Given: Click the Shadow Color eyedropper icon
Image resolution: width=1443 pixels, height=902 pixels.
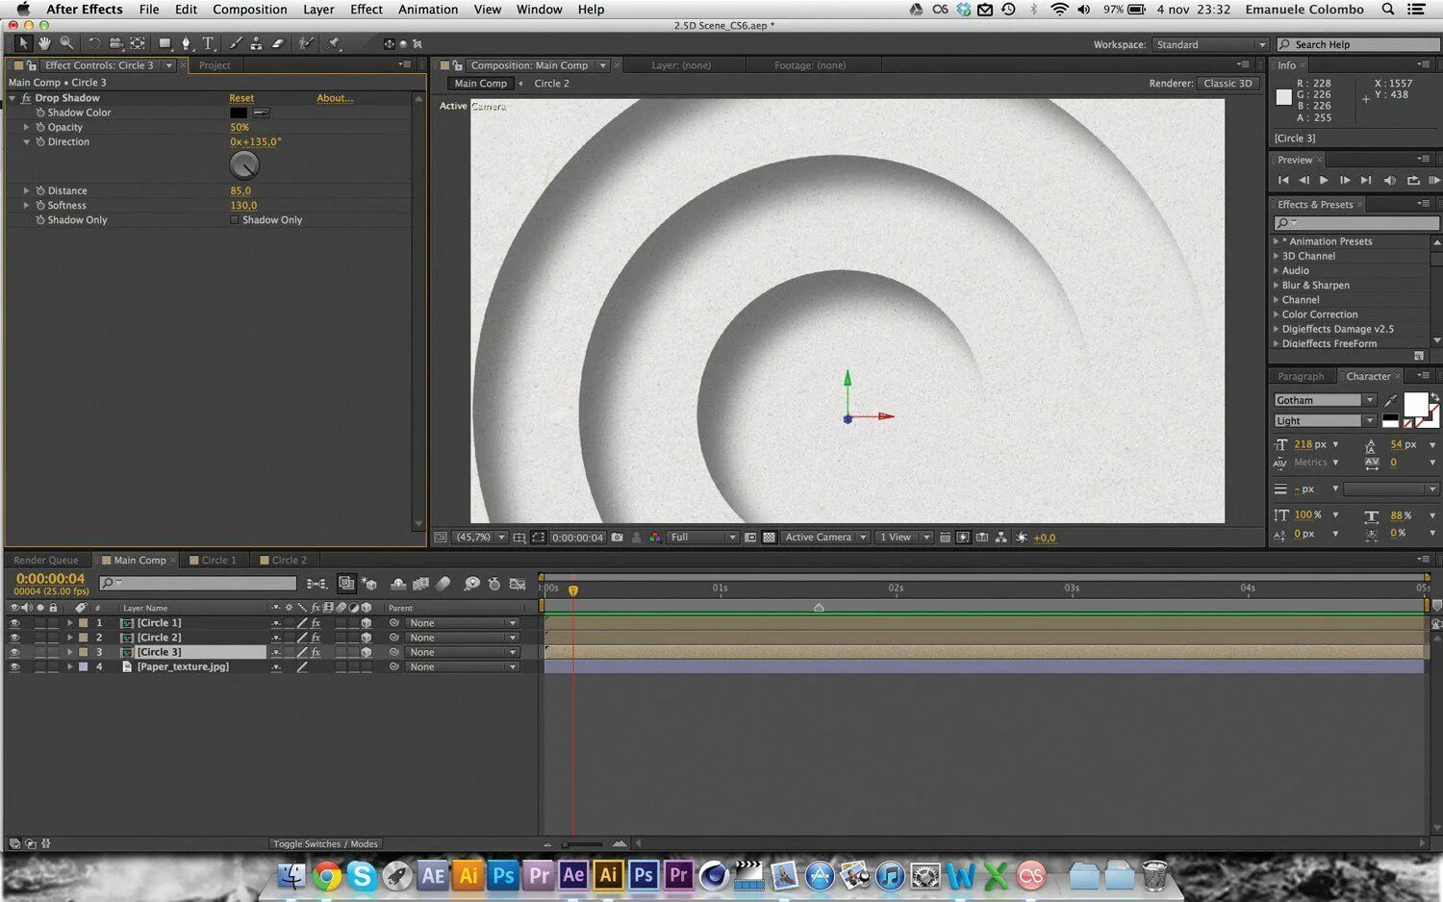Looking at the screenshot, I should click(261, 113).
